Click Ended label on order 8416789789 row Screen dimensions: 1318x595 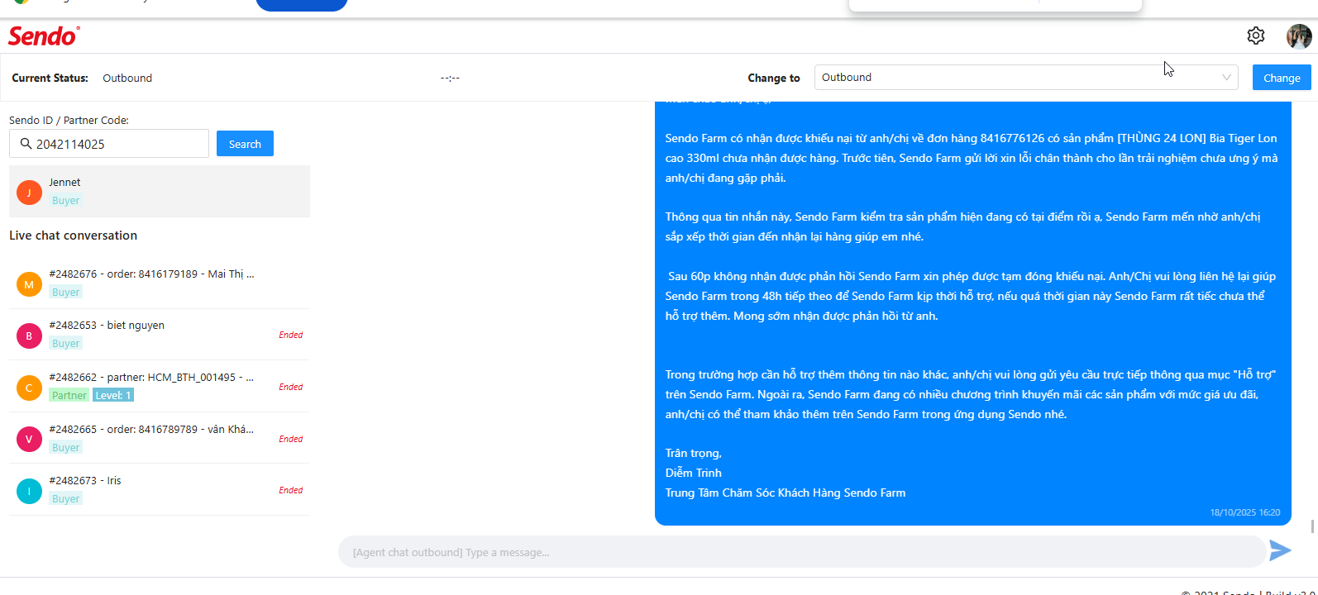[x=290, y=439]
